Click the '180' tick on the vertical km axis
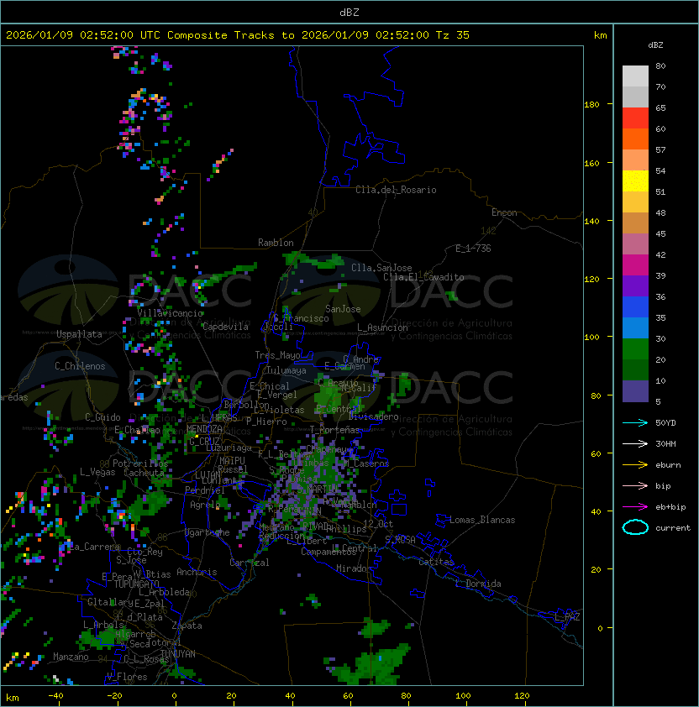Screen dimensions: 699x707 coord(591,105)
